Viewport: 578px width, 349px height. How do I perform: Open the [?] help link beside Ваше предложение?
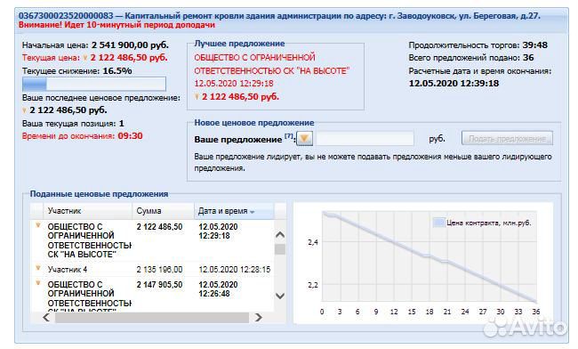[289, 136]
